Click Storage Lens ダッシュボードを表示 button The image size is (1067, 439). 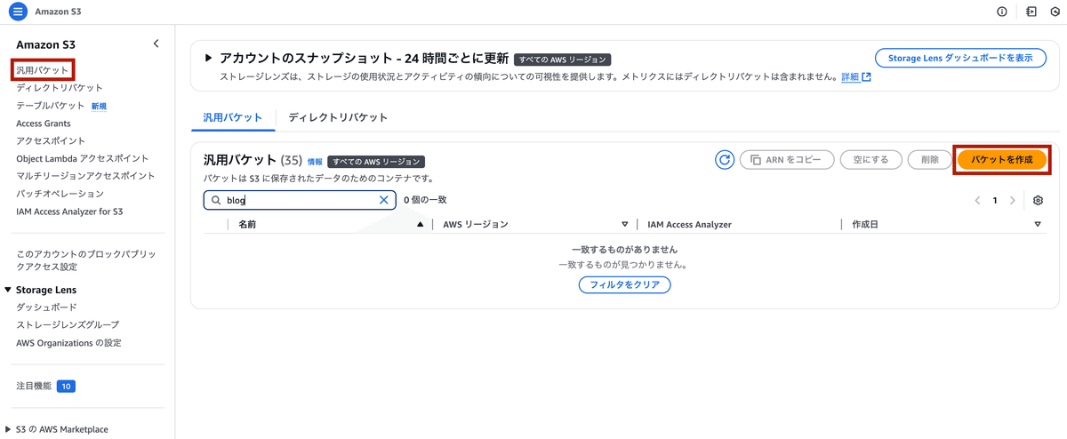click(960, 58)
